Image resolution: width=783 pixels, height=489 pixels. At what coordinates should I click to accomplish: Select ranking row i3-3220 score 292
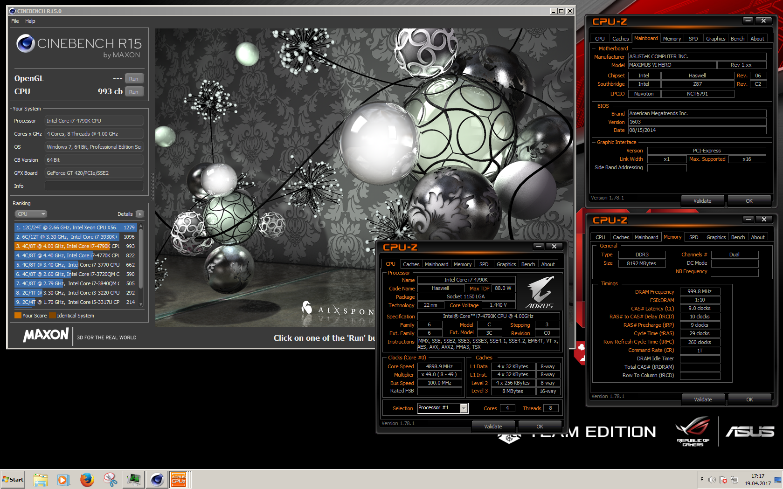[76, 293]
